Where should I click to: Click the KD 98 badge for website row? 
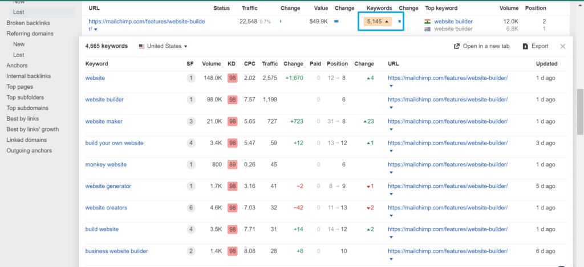233,79
